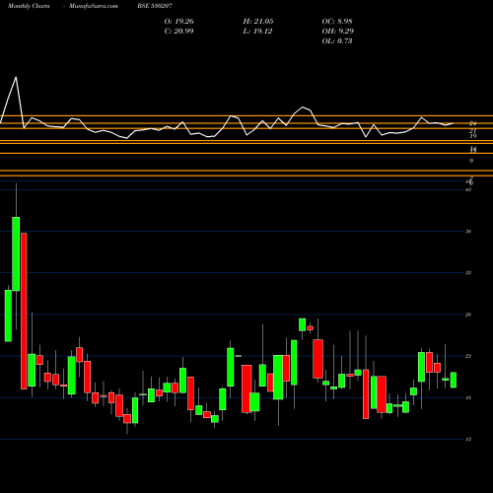Click the "OL: 0.73" reading
Screen dimensions: 493x493
tap(337, 41)
